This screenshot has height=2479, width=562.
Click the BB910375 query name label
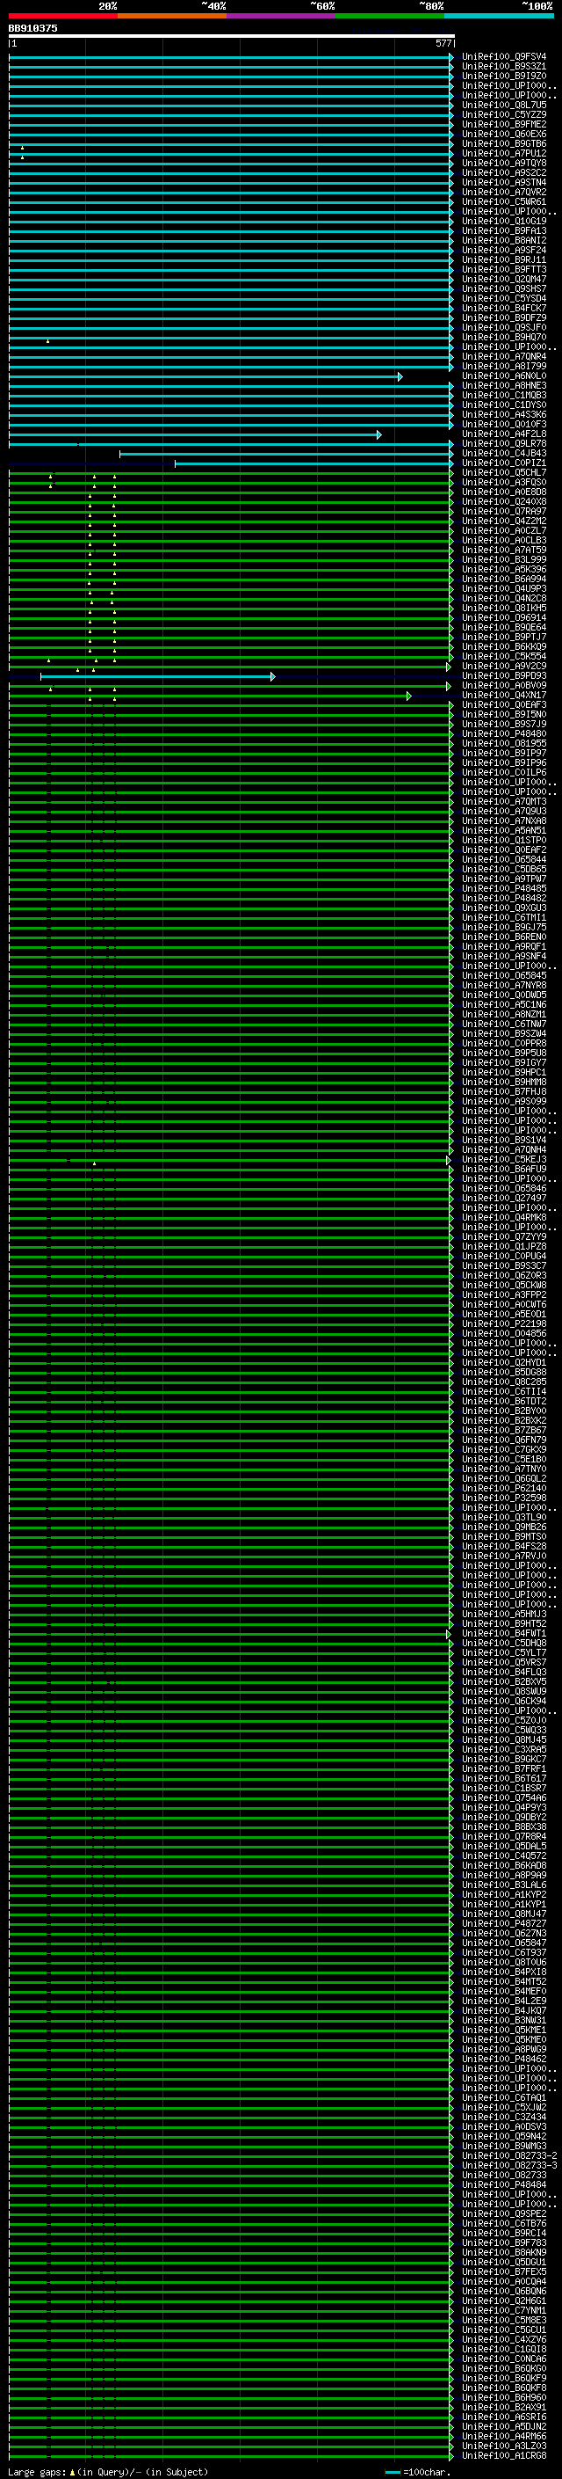(32, 28)
